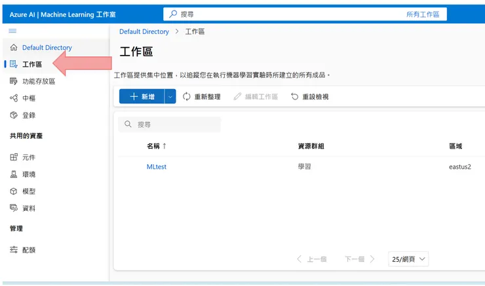Click the Azure AI Machine Learning 工作室 title

[62, 14]
